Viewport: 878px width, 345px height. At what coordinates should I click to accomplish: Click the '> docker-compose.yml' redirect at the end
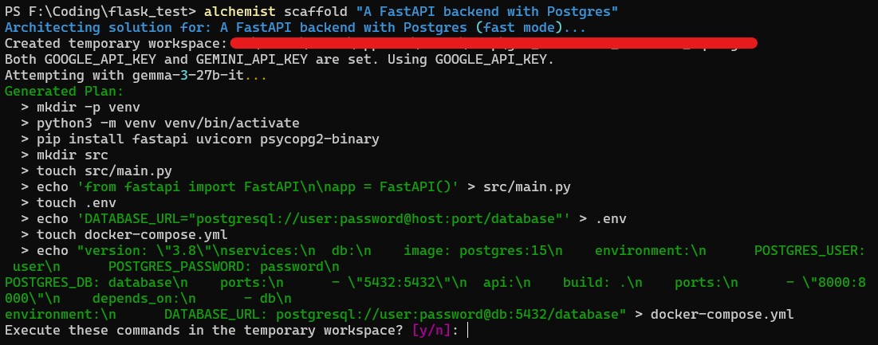[715, 314]
